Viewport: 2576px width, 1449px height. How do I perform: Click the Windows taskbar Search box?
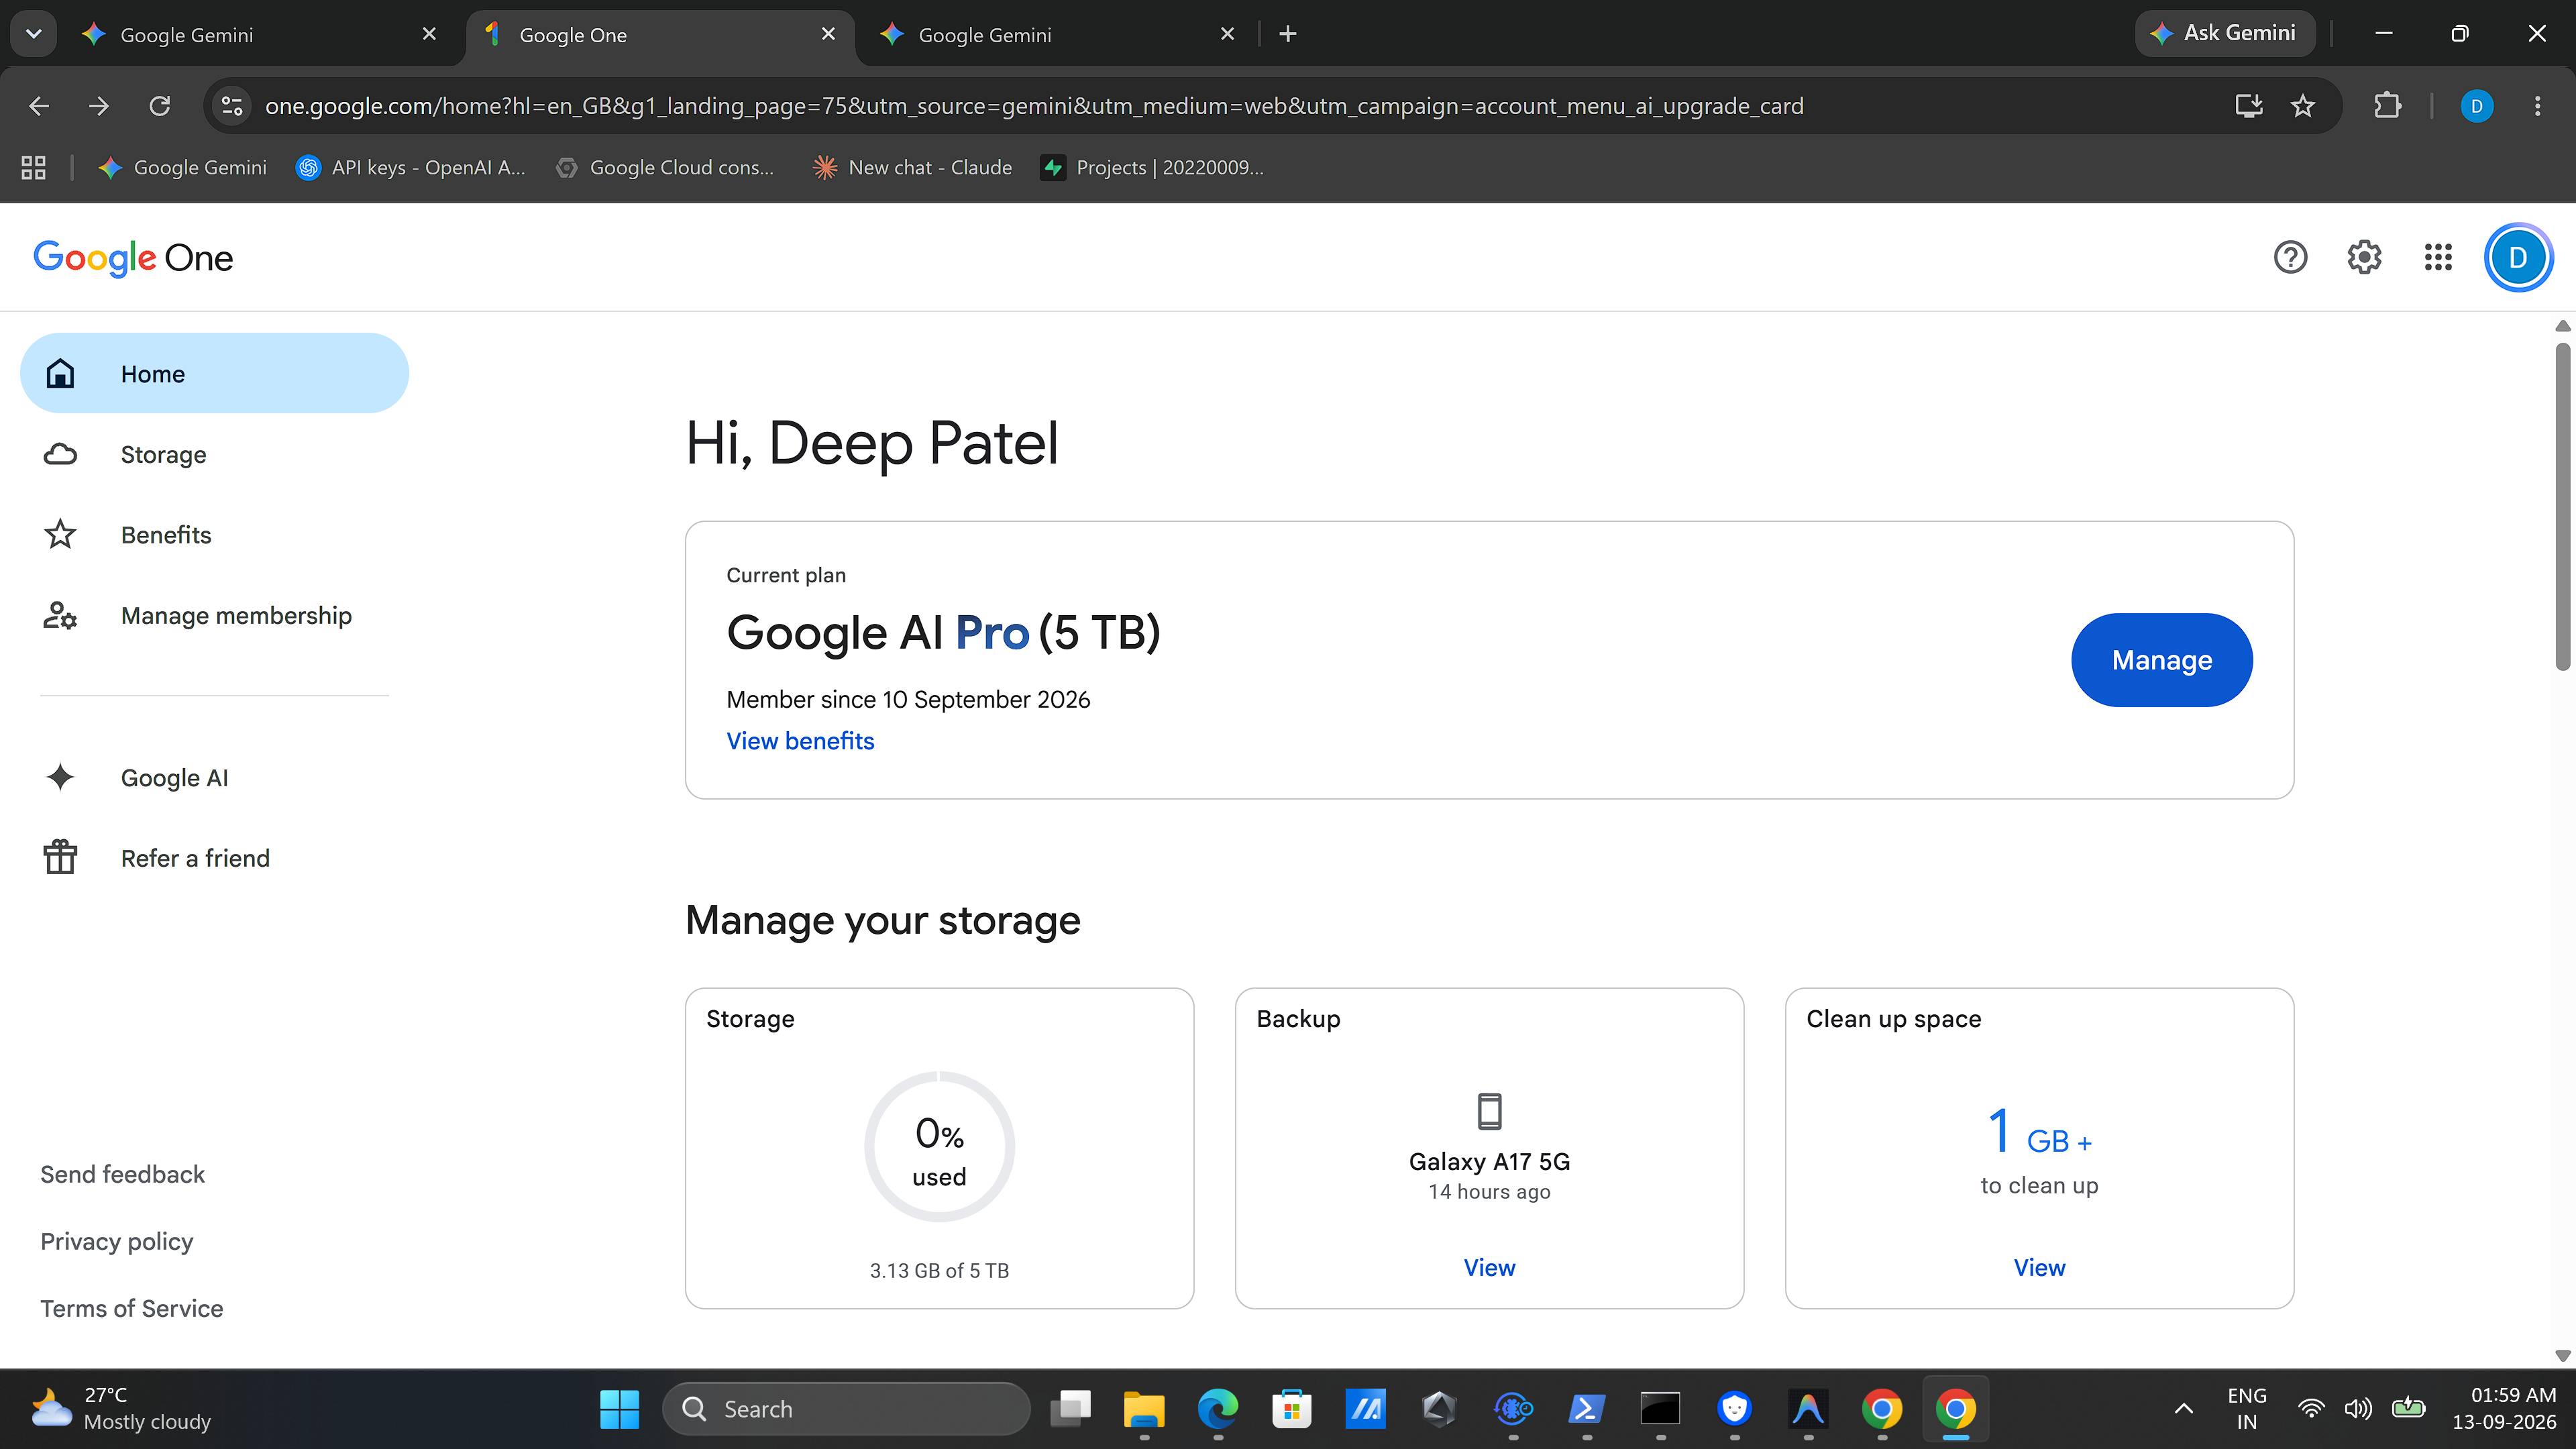[x=846, y=1409]
